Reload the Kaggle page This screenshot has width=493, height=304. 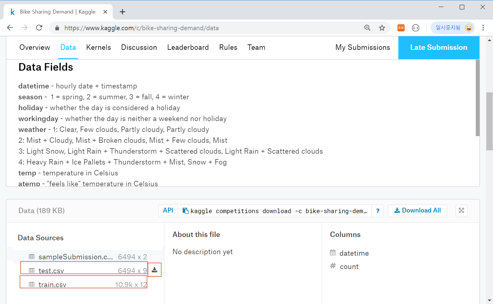(39, 28)
